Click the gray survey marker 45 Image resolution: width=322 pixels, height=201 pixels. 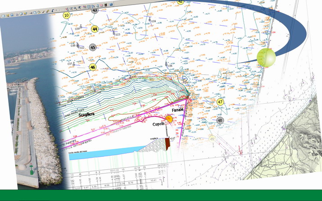pyautogui.click(x=93, y=47)
